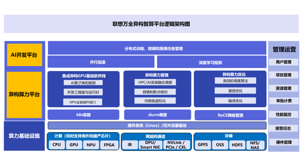Viewport: 302px width, 157px height.
Task: Select the GPU chip box
Action: click(74, 145)
